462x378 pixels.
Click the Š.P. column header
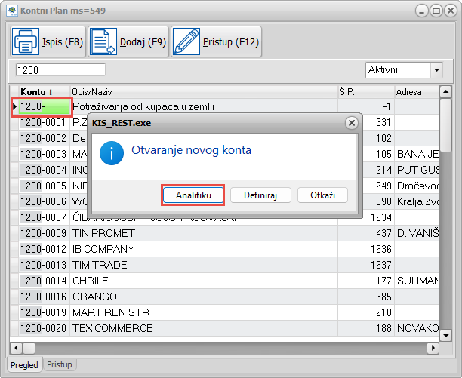pyautogui.click(x=365, y=92)
